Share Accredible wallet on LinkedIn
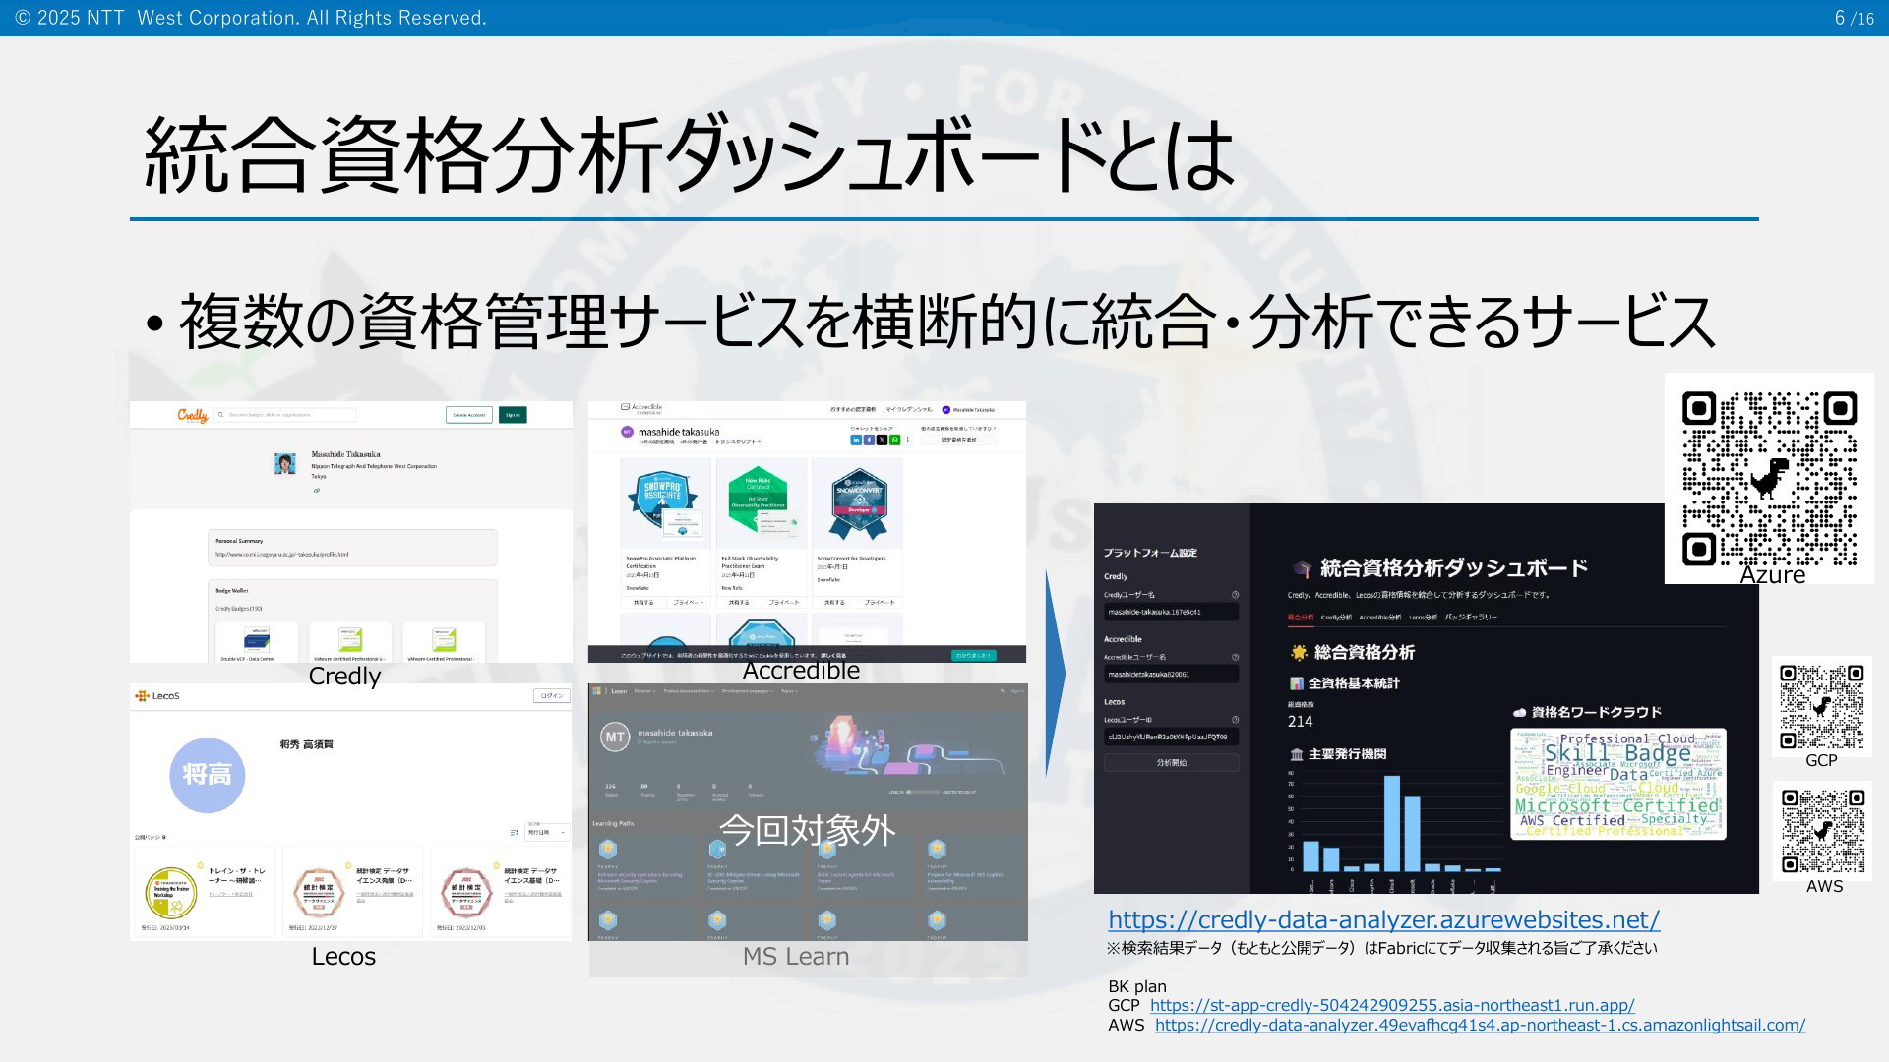 [x=856, y=440]
